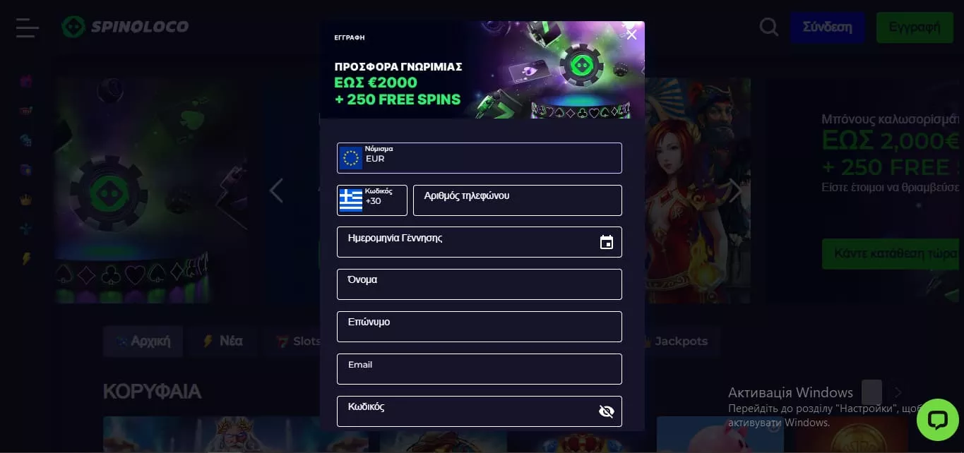
Task: Go to previous banner slide arrow
Action: click(x=276, y=191)
